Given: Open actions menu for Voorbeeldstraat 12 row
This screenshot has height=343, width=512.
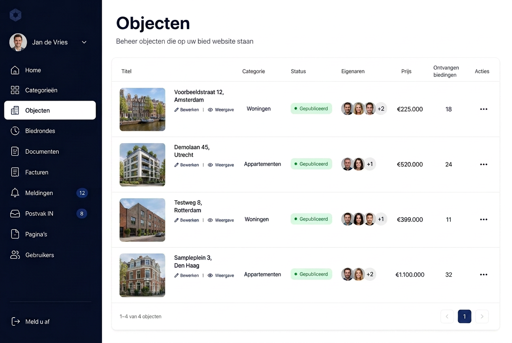Looking at the screenshot, I should (484, 109).
